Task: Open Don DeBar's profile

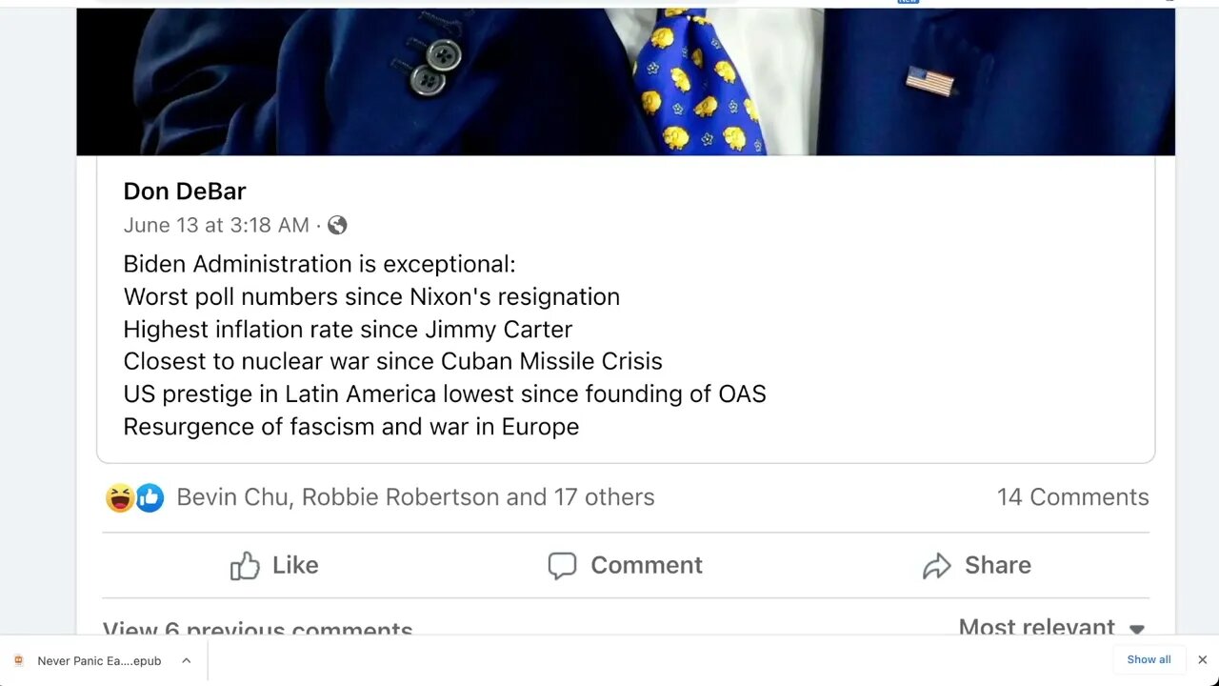Action: 185,192
